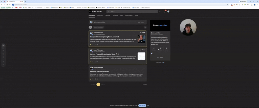Switch to the About tab

[x=136, y=15]
